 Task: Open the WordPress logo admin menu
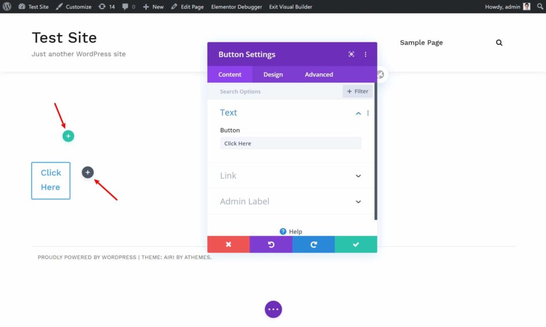coord(7,6)
